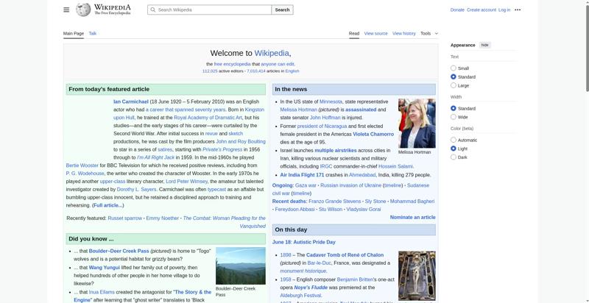Click the multiple airstrikes link

(x=336, y=150)
